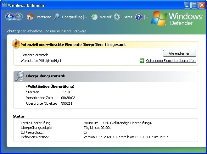Go back with the blue back arrow
The width and height of the screenshot is (207, 154).
point(9,17)
